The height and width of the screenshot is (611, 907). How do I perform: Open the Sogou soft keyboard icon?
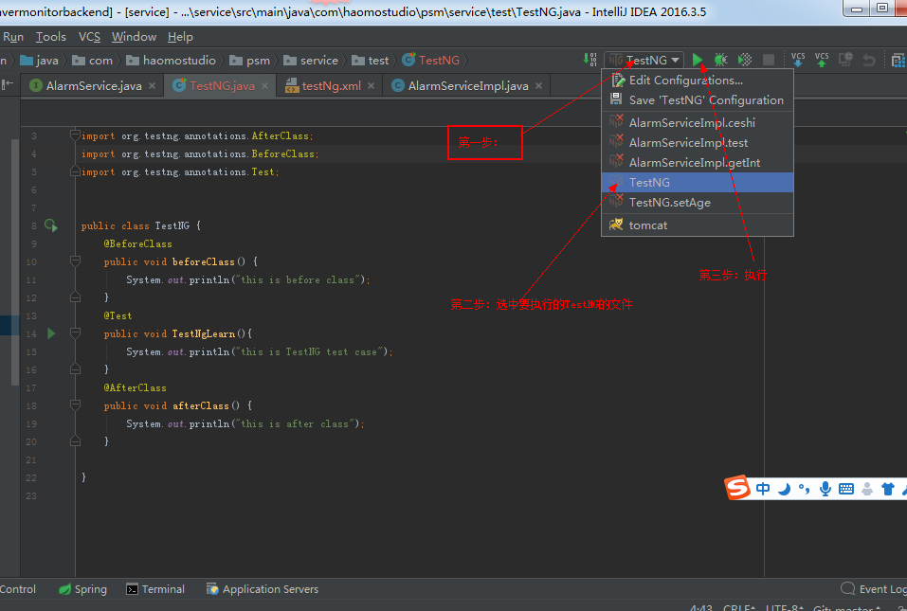(x=845, y=489)
